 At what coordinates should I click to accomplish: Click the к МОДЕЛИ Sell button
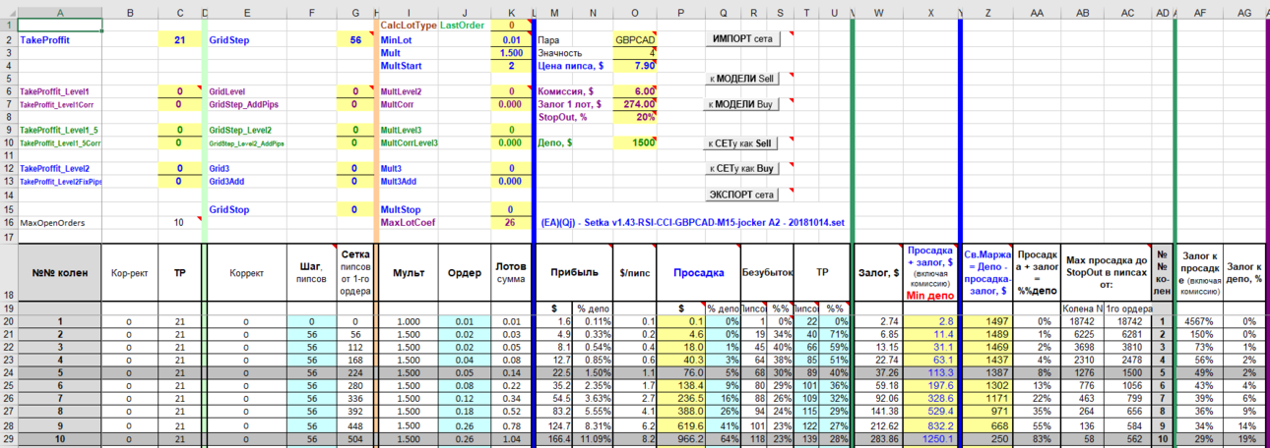743,78
